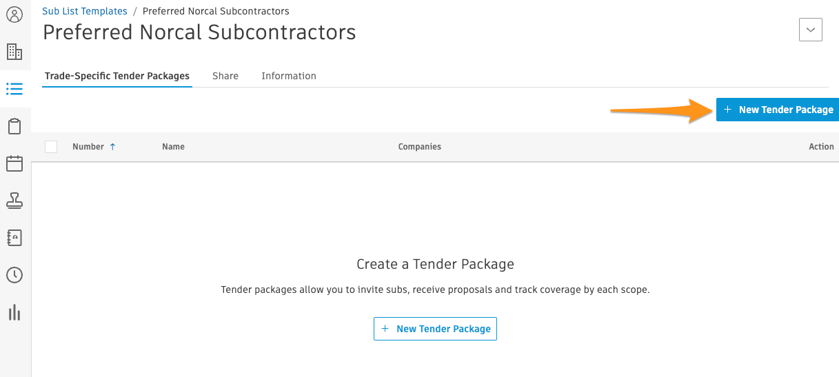This screenshot has height=377, width=839.
Task: Open the clipboard icon in sidebar
Action: coord(14,126)
